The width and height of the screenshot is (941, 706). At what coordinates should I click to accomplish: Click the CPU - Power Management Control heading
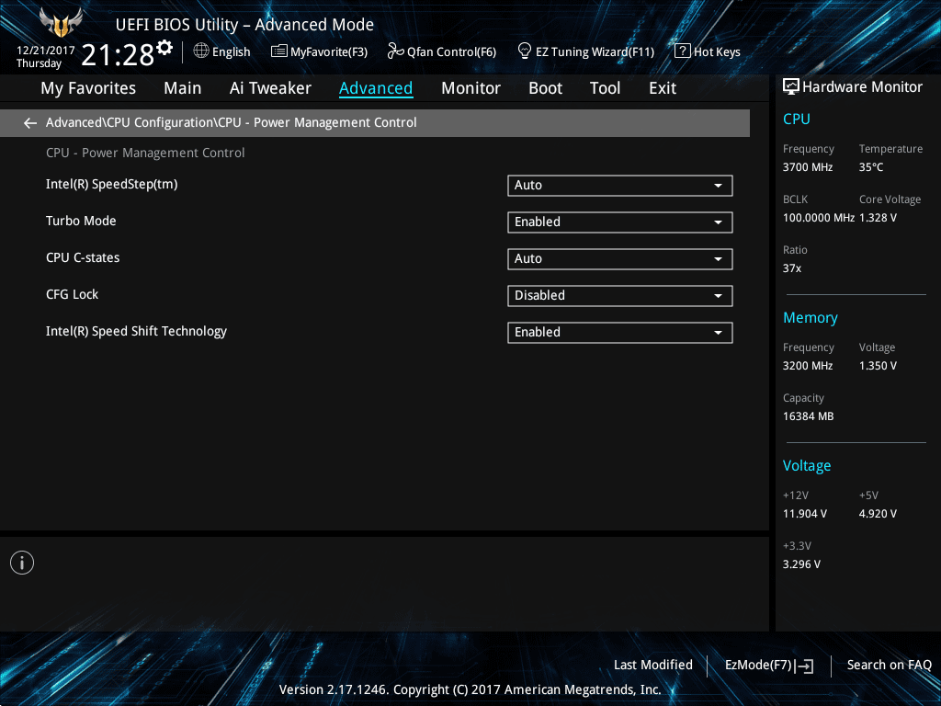(x=145, y=154)
